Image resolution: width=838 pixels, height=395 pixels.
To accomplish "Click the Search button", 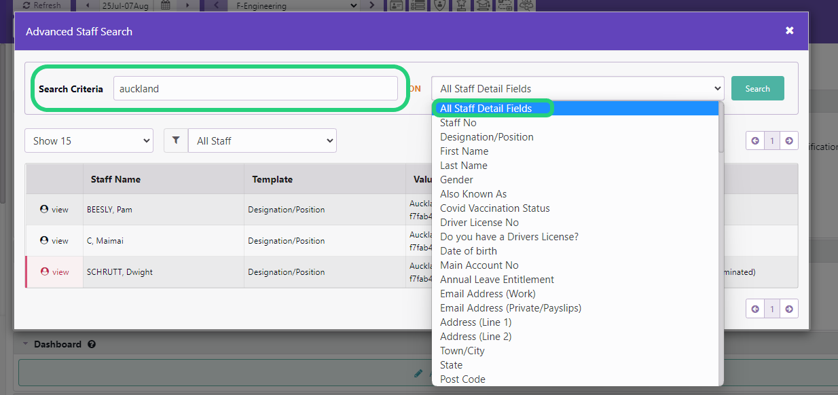I will 758,88.
